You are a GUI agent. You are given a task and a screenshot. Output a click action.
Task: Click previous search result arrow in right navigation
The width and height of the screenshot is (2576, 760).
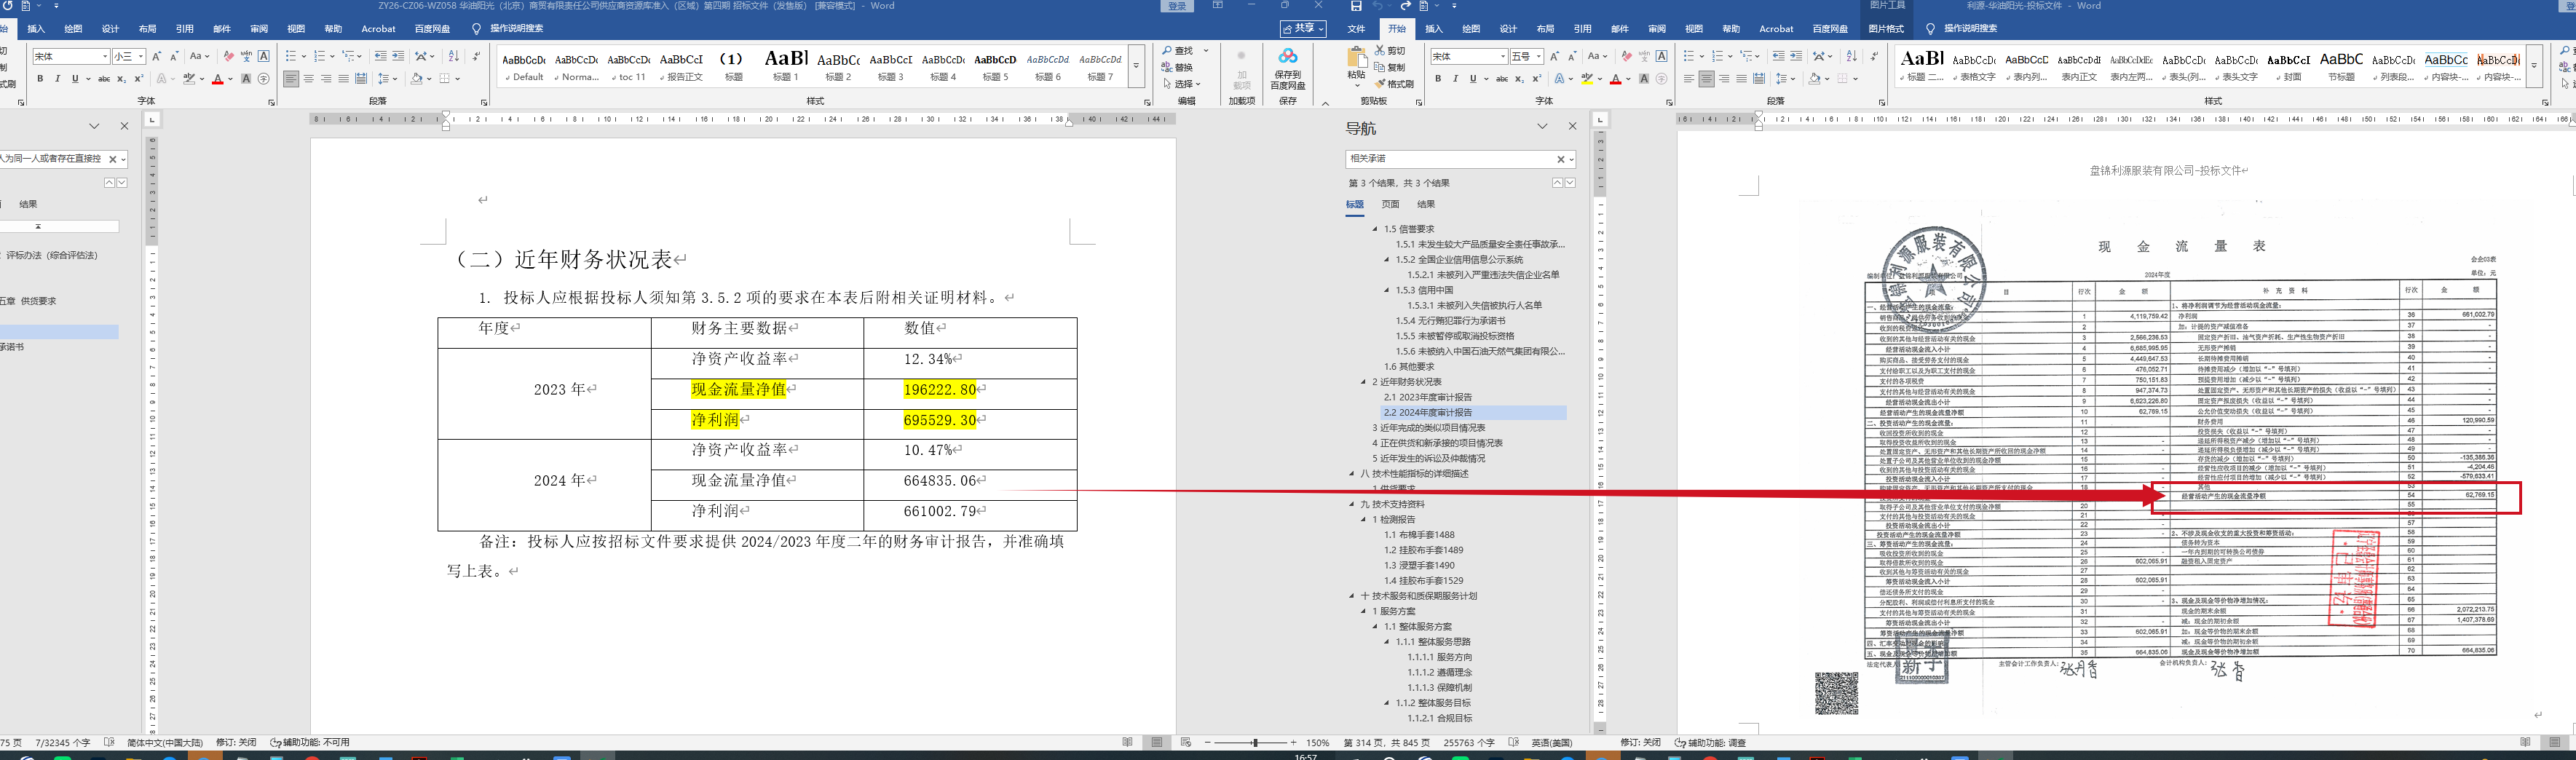point(1557,183)
